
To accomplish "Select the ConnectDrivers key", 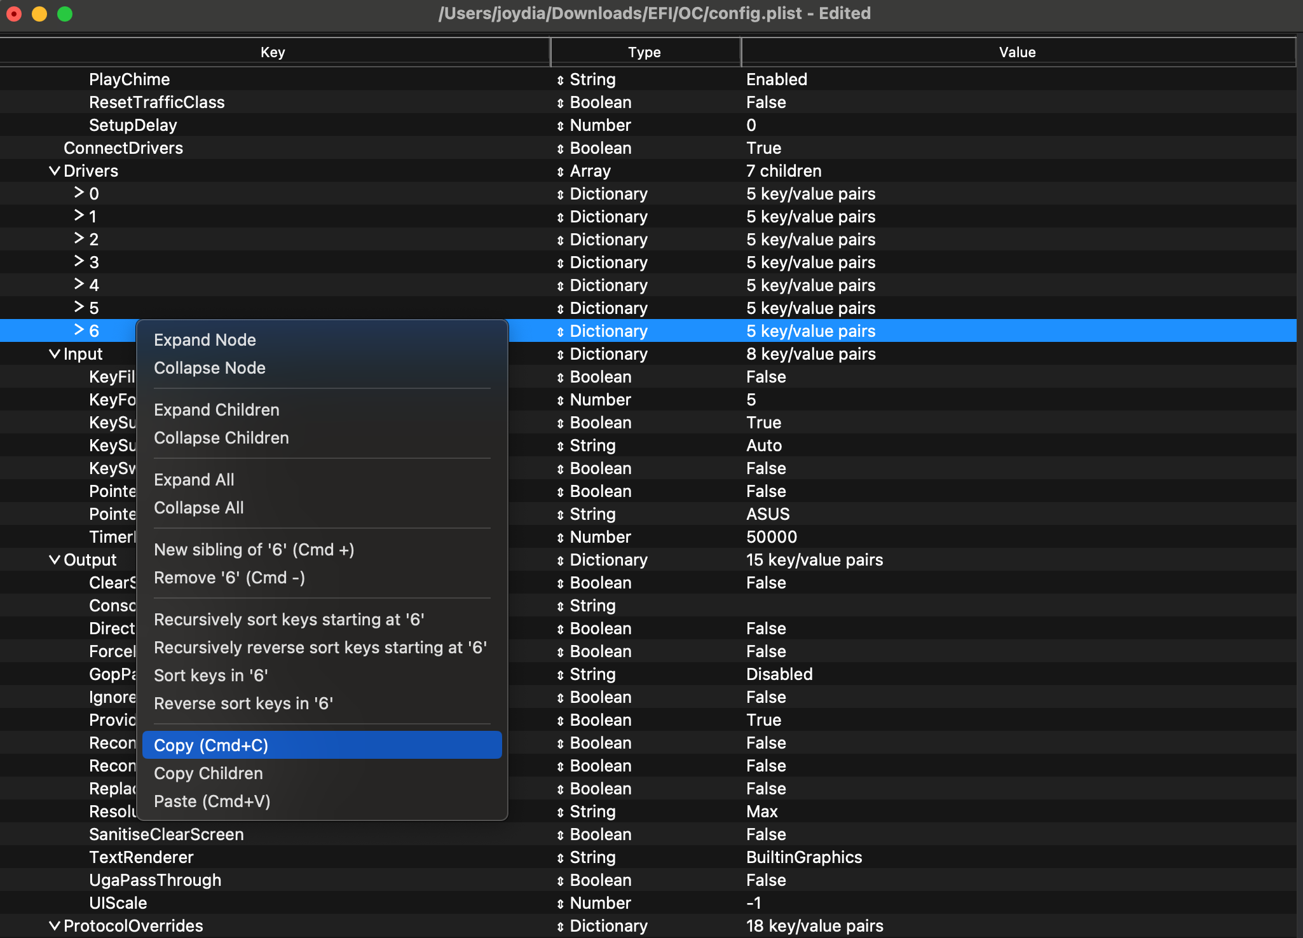I will coord(123,148).
